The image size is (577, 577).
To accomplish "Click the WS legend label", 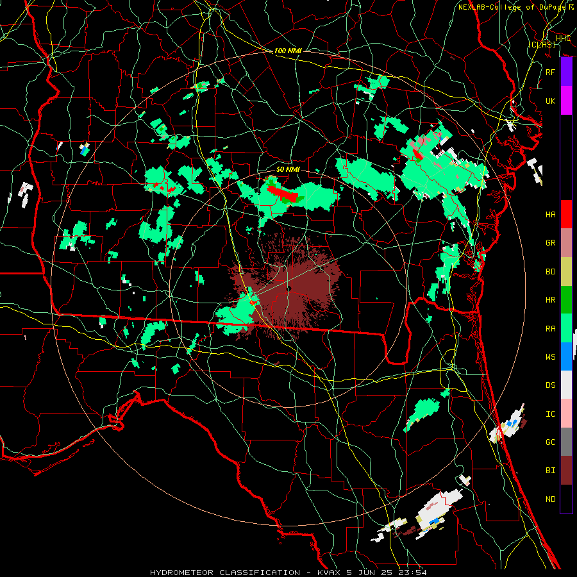I will [x=550, y=357].
